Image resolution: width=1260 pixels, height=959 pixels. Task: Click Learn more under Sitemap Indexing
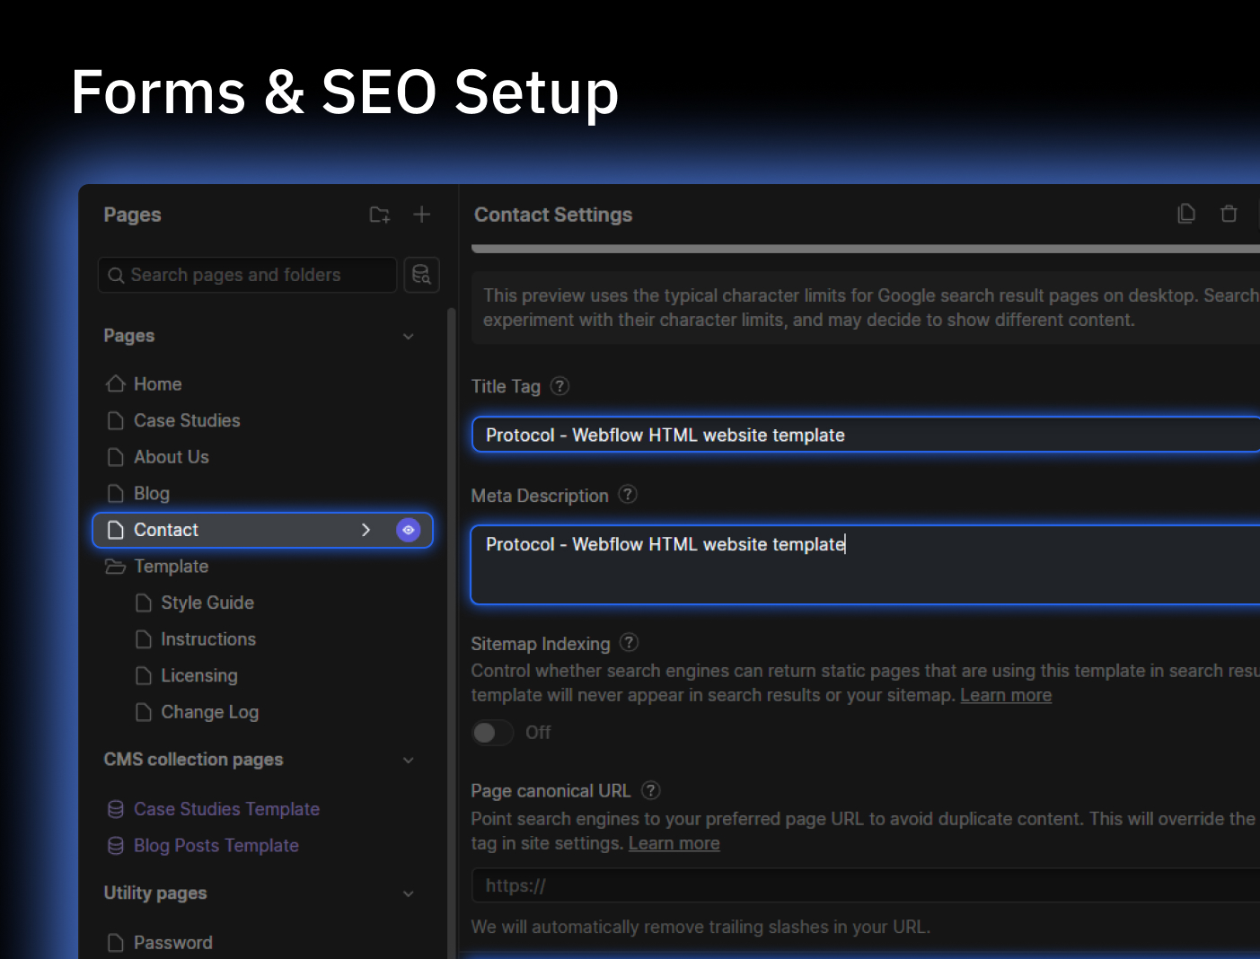tap(1006, 694)
